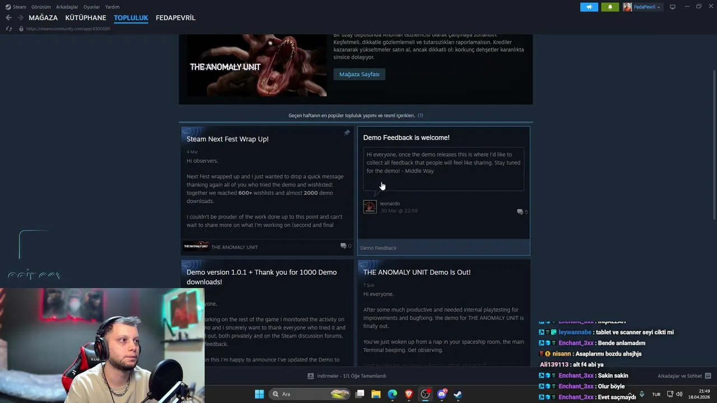Open the Demo Feedback forum footer

click(444, 247)
